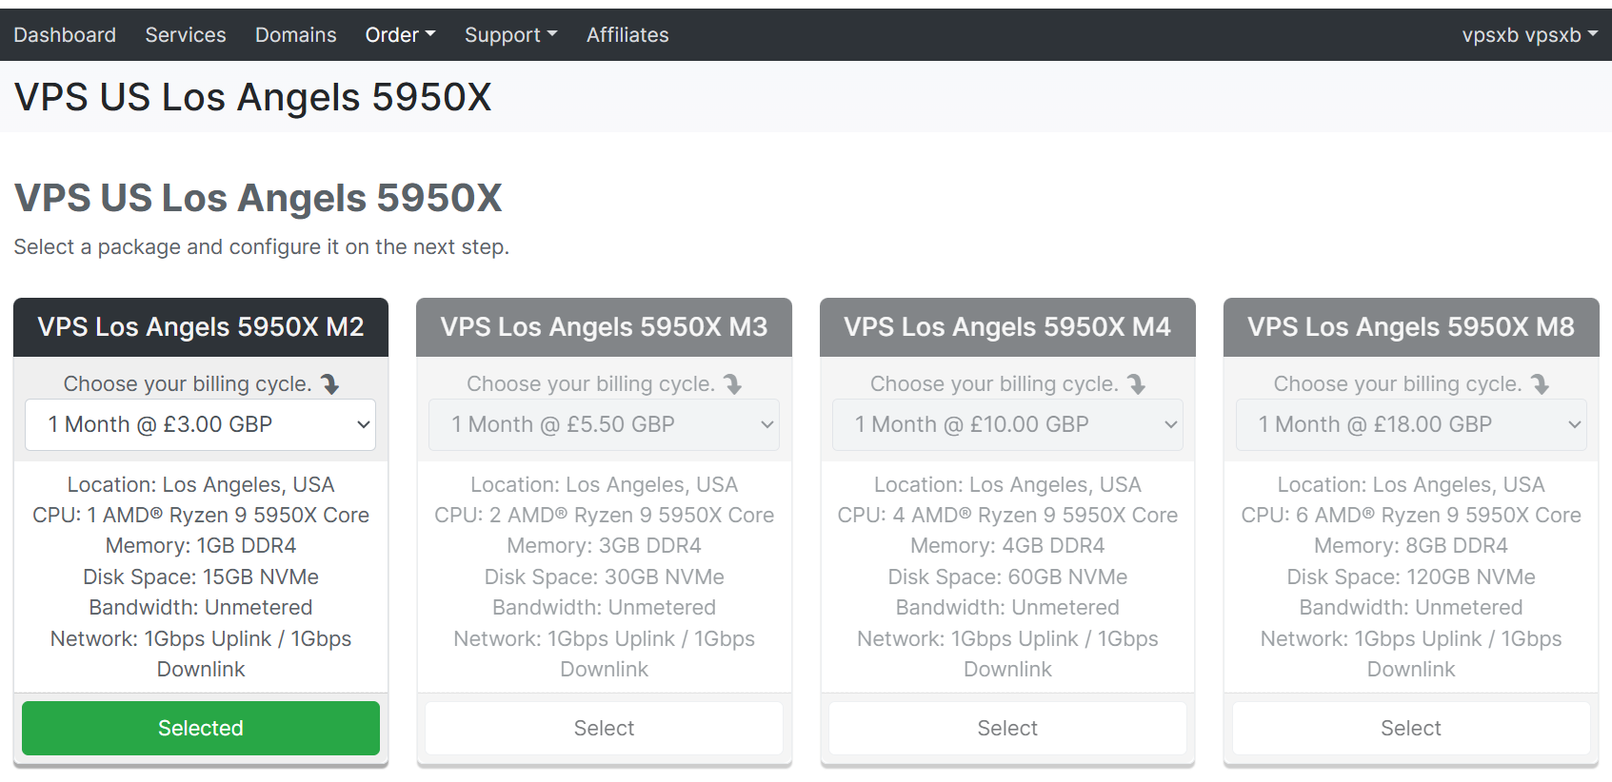Click 'CPU: 1 AMD® Ryzen 9 5950X Core' text
Viewport: 1612px width, 782px height.
[x=201, y=515]
